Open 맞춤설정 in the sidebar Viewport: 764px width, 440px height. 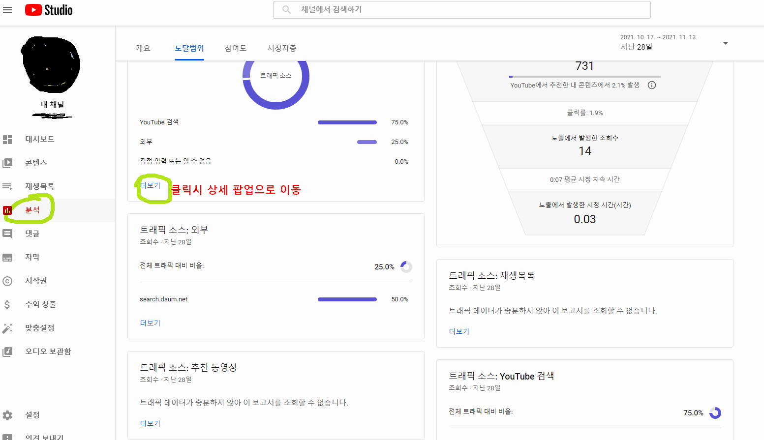(40, 328)
